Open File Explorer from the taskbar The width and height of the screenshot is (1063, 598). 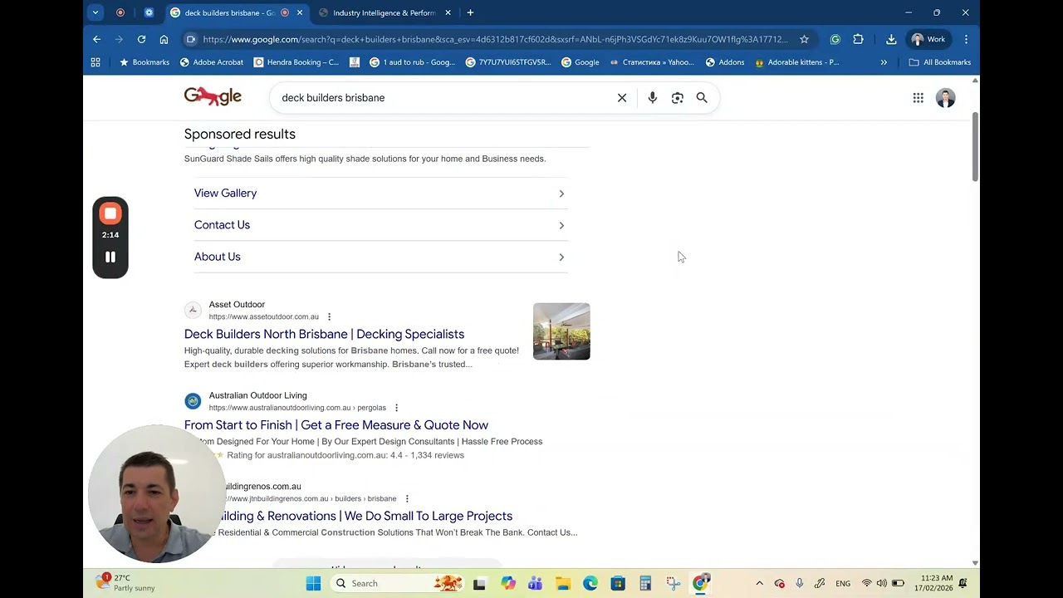pyautogui.click(x=563, y=583)
